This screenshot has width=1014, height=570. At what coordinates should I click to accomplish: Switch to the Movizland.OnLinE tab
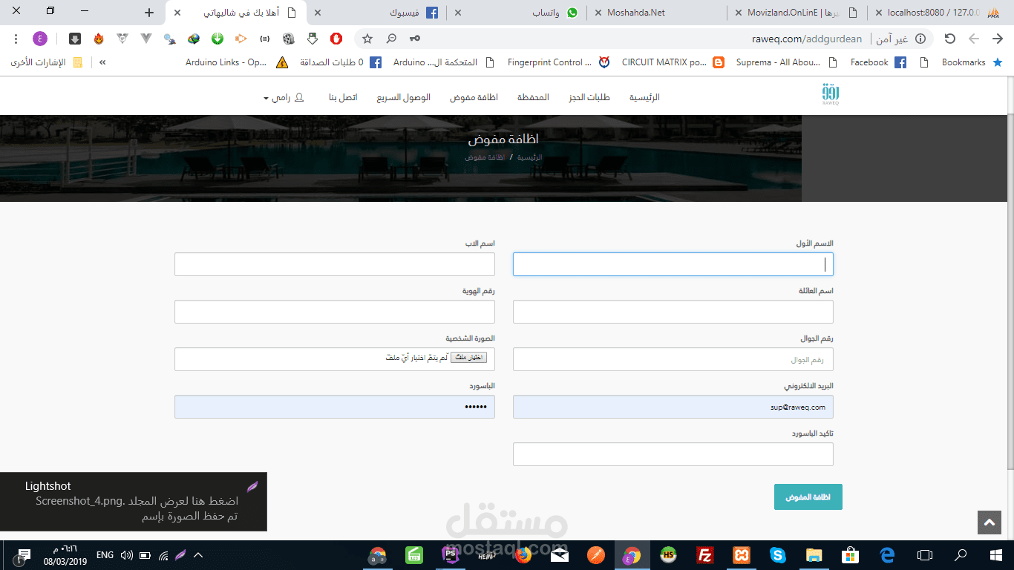tap(798, 13)
